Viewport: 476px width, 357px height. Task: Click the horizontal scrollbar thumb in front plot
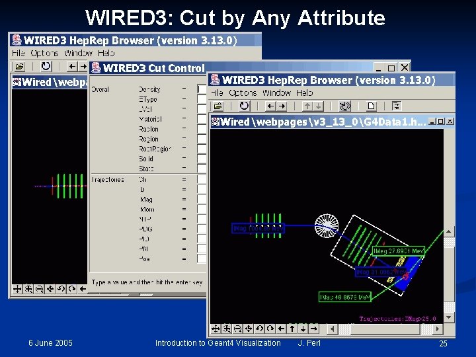click(385, 329)
